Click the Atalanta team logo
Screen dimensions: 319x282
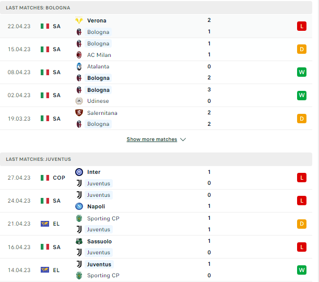pos(79,66)
